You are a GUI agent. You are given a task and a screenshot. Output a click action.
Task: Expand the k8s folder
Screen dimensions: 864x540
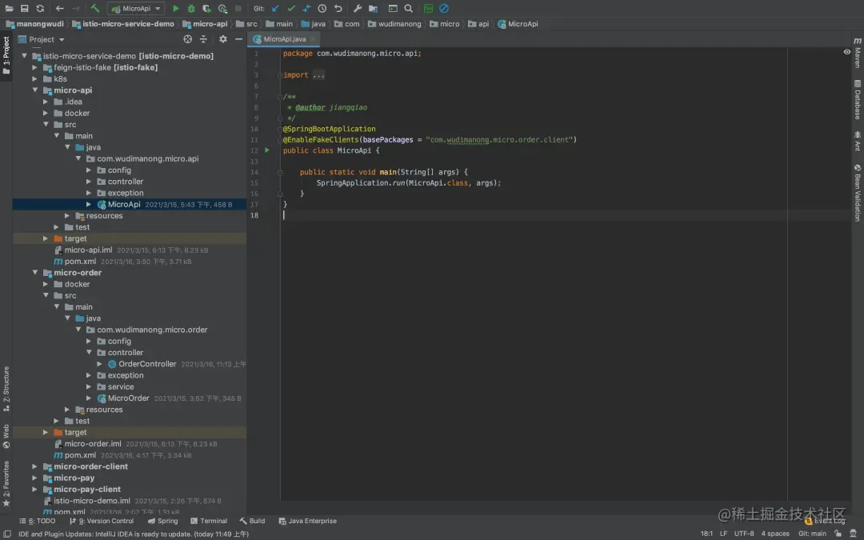coord(34,78)
